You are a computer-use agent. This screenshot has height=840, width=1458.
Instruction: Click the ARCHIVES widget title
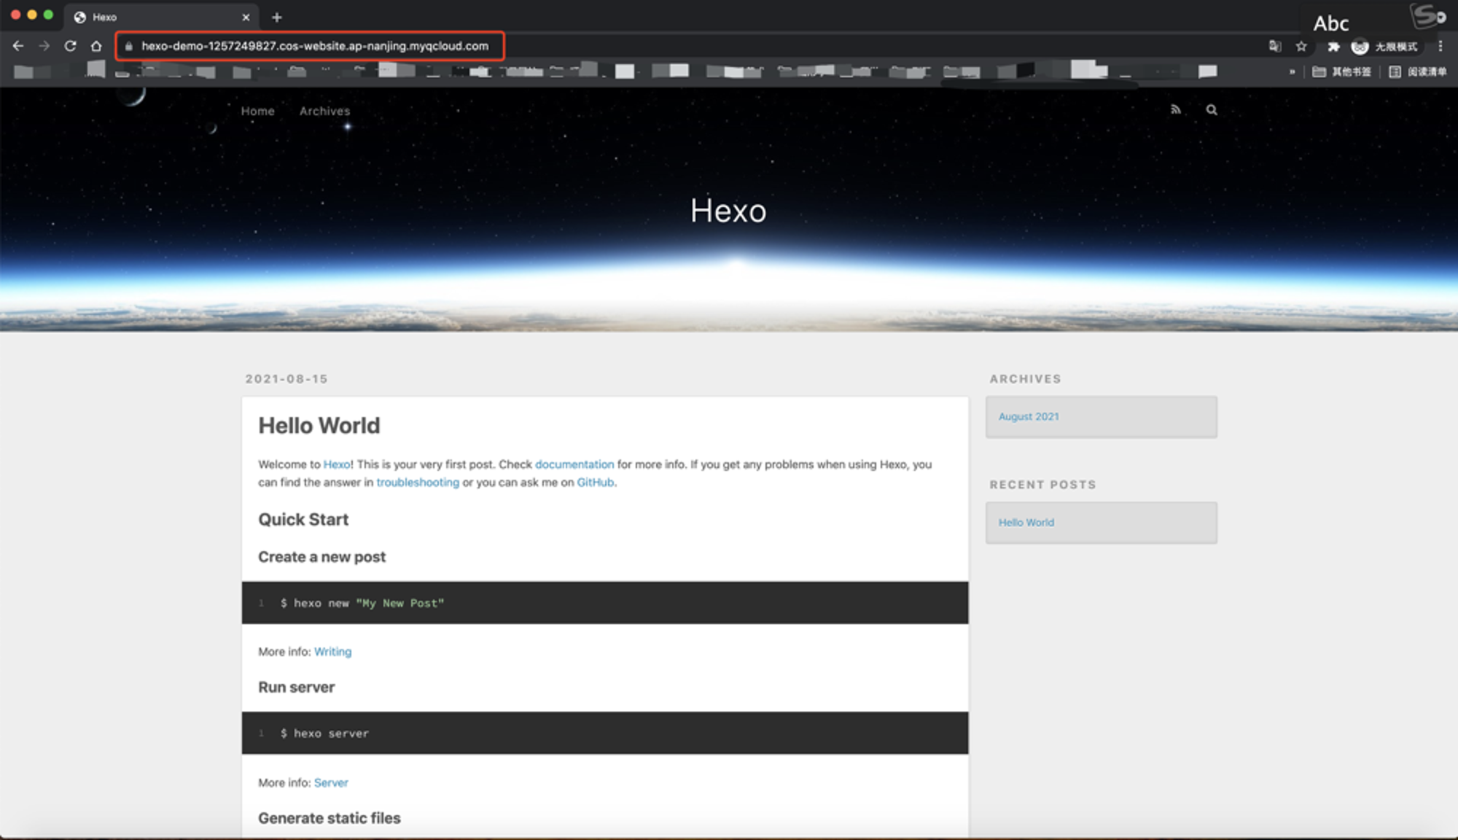coord(1025,378)
